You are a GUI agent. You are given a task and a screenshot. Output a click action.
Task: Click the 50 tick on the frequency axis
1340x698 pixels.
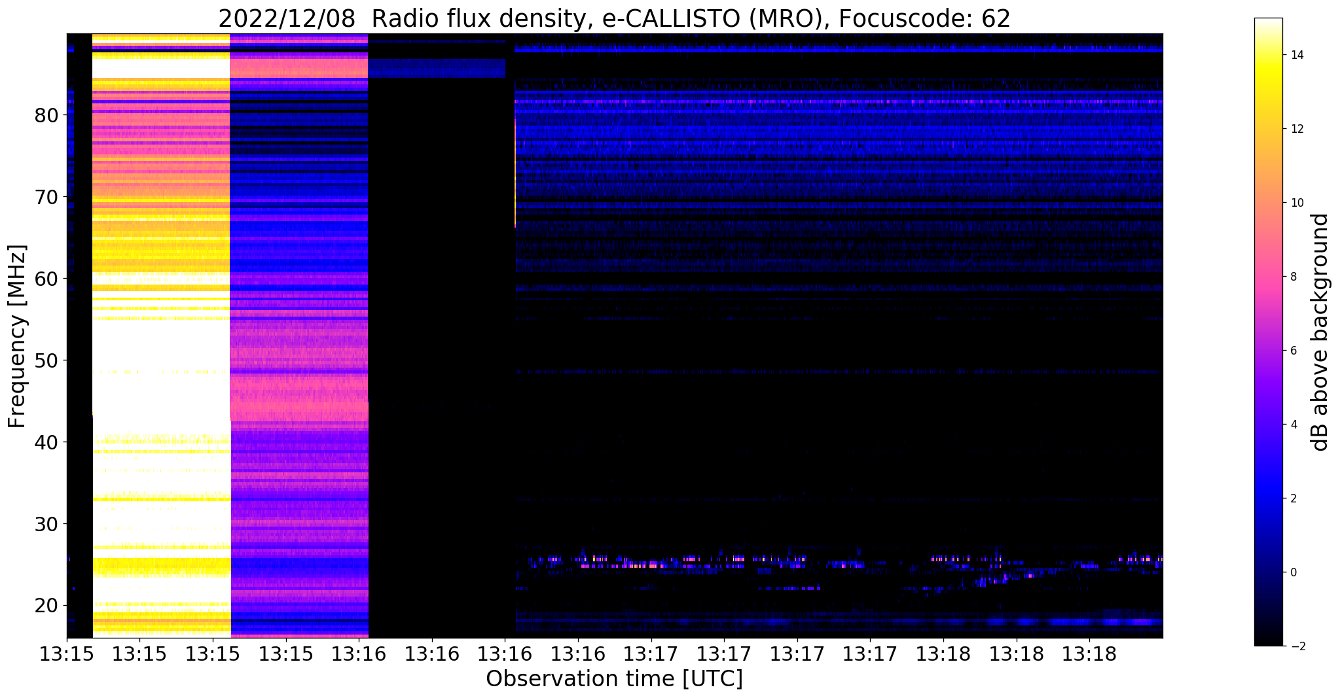(47, 360)
